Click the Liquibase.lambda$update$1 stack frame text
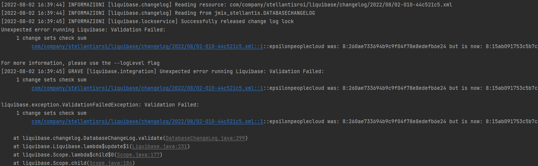This screenshot has width=538, height=166. (x=71, y=146)
